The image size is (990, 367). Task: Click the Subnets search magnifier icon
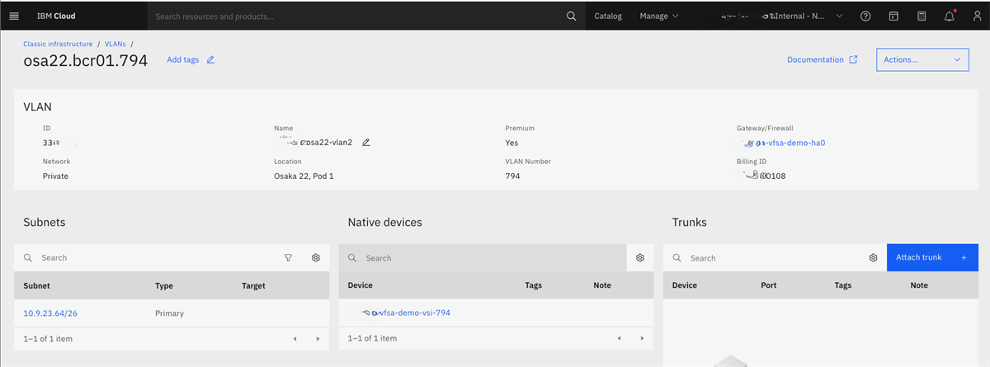click(x=29, y=257)
